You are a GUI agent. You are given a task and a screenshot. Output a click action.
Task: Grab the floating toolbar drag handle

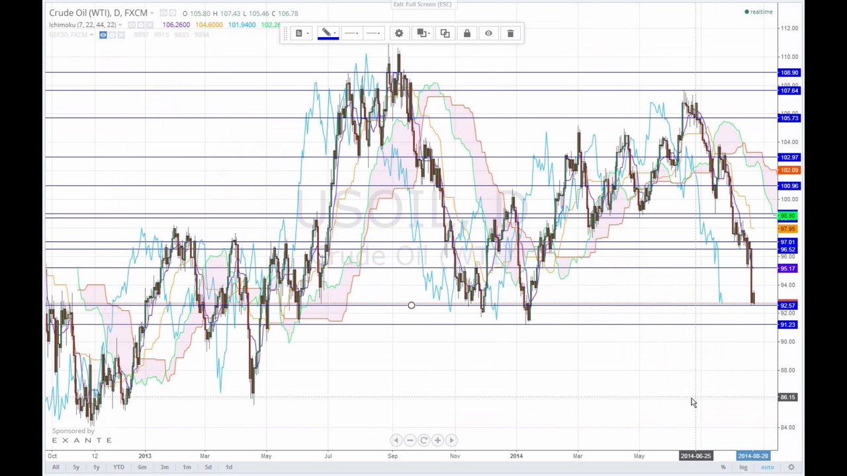285,33
